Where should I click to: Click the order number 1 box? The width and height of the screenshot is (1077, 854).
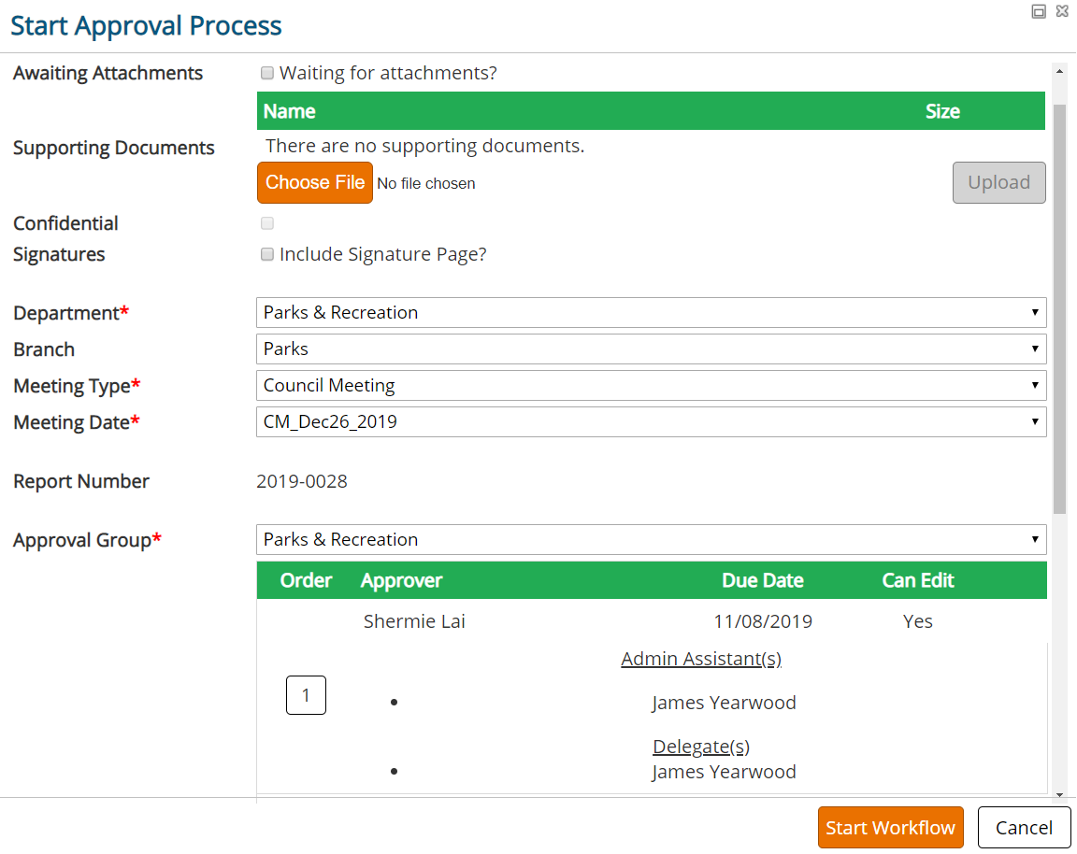(306, 695)
